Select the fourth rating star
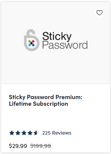Screen dimensions: 111x154 [30, 133]
